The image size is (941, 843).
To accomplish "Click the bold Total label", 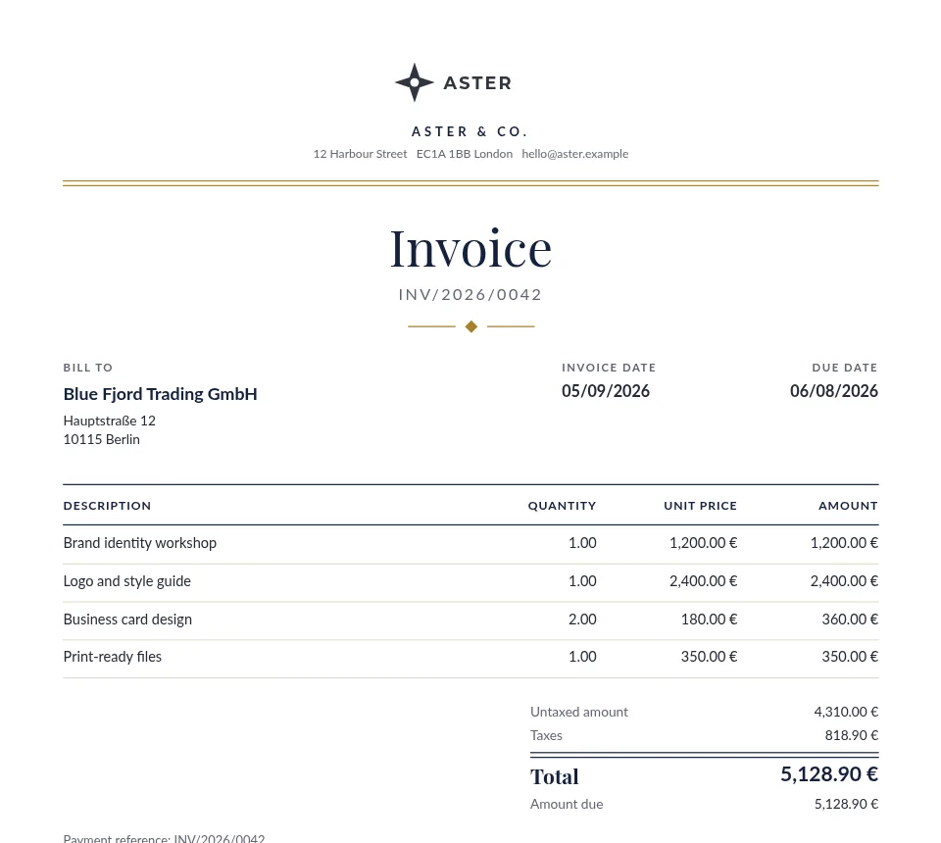I will click(555, 776).
